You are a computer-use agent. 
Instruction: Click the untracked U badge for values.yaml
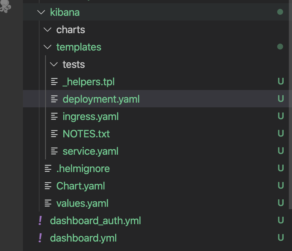(281, 203)
